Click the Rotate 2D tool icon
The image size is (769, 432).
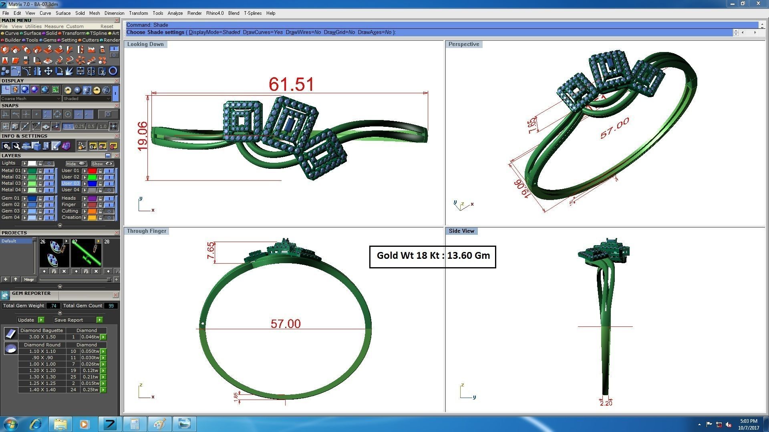point(59,71)
